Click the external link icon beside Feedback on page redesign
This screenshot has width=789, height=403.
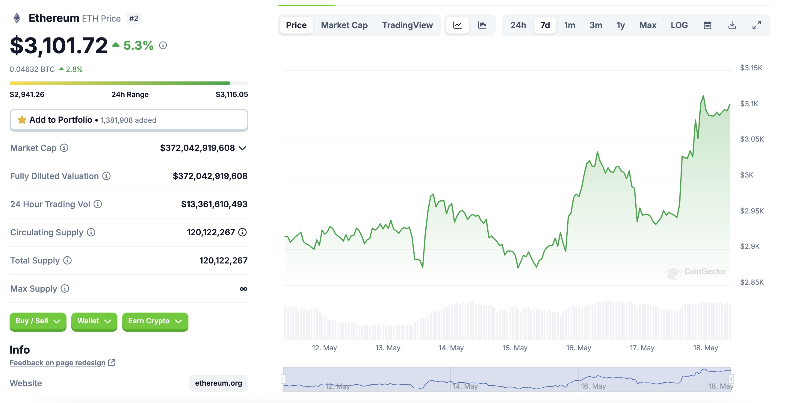[112, 363]
